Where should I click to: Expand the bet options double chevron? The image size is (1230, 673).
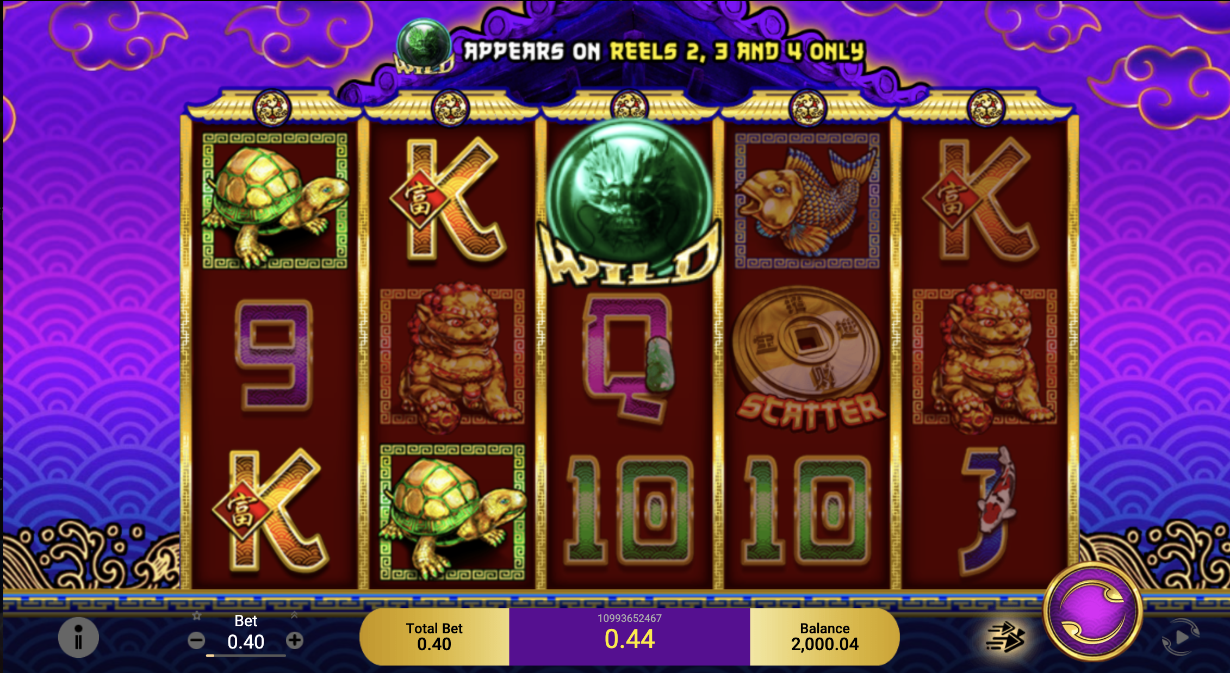click(x=294, y=615)
